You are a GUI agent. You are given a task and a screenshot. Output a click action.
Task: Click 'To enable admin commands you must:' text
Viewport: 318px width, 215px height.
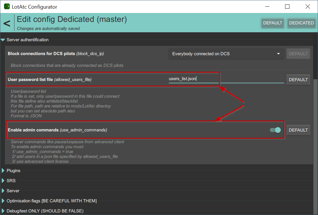[47, 147]
